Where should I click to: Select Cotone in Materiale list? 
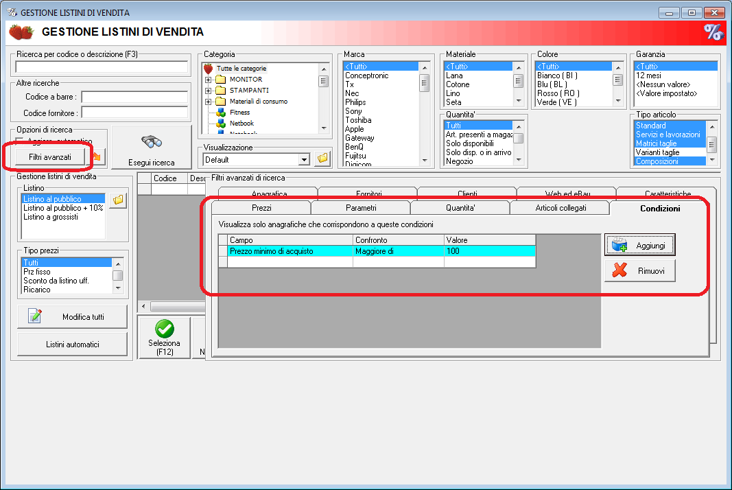[458, 84]
